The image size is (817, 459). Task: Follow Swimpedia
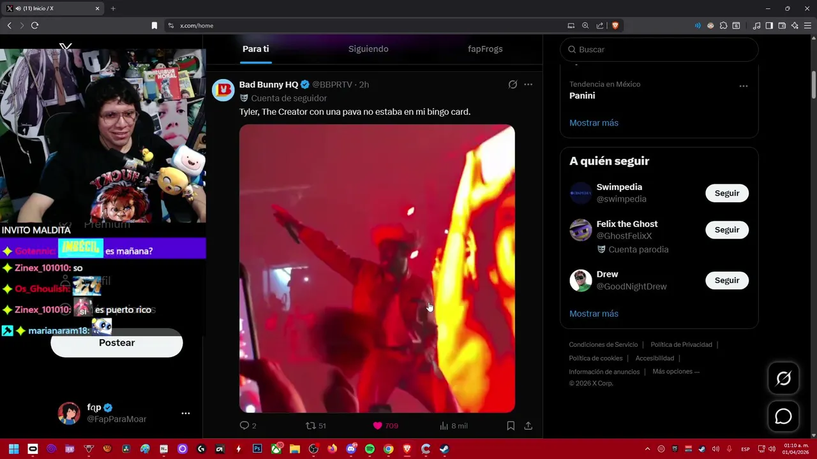pos(727,193)
